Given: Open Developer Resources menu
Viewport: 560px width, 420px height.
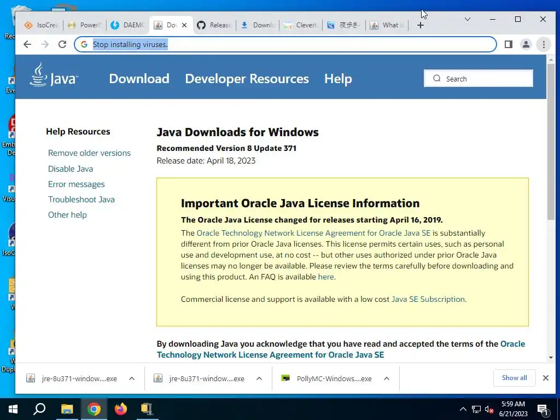Looking at the screenshot, I should click(x=247, y=79).
